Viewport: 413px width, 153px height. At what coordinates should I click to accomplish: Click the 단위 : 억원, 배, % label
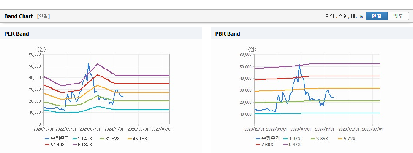[x=344, y=16]
